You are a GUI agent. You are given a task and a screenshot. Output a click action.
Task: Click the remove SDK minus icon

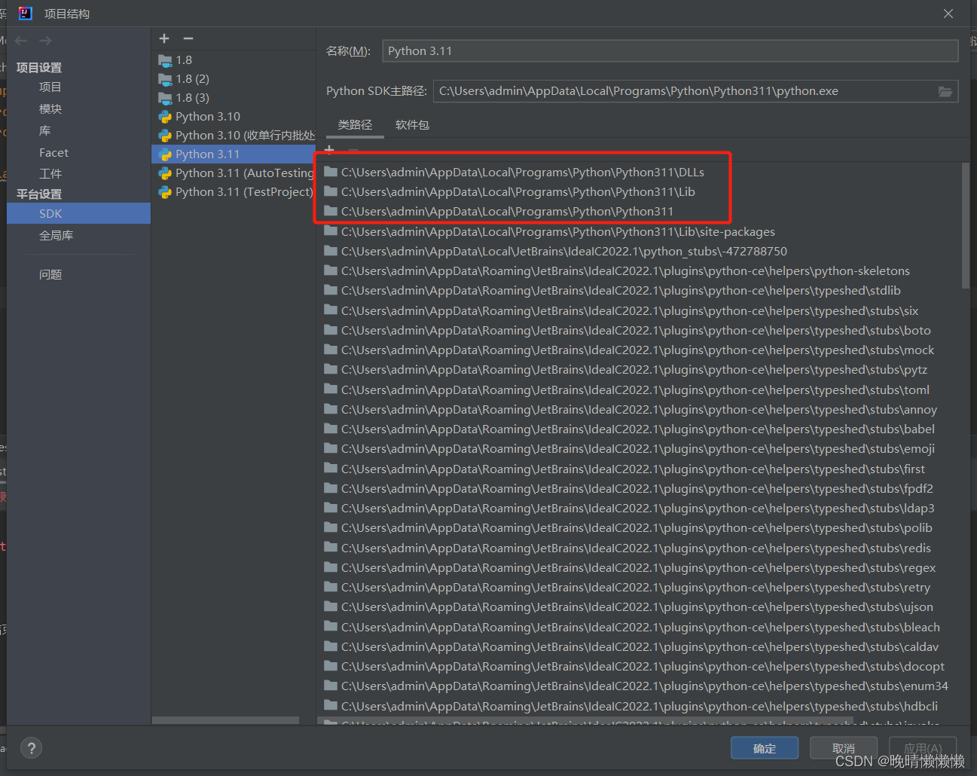pyautogui.click(x=188, y=38)
